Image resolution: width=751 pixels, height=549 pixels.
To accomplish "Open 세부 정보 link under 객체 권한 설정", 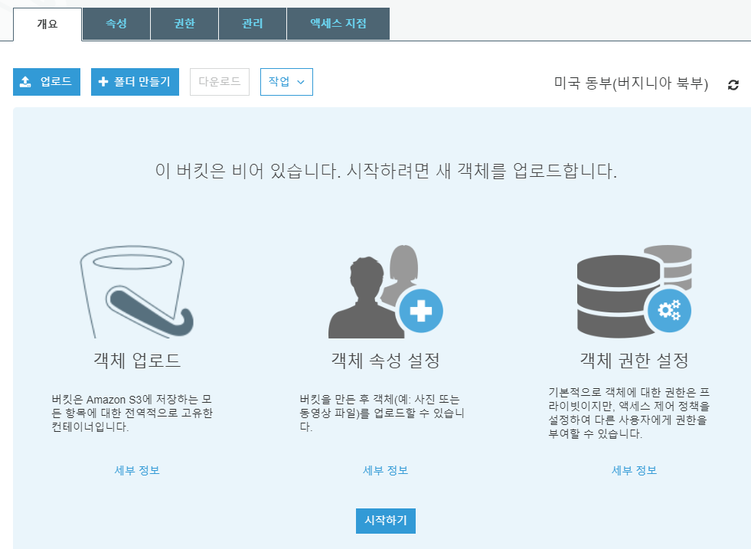I will (x=634, y=470).
